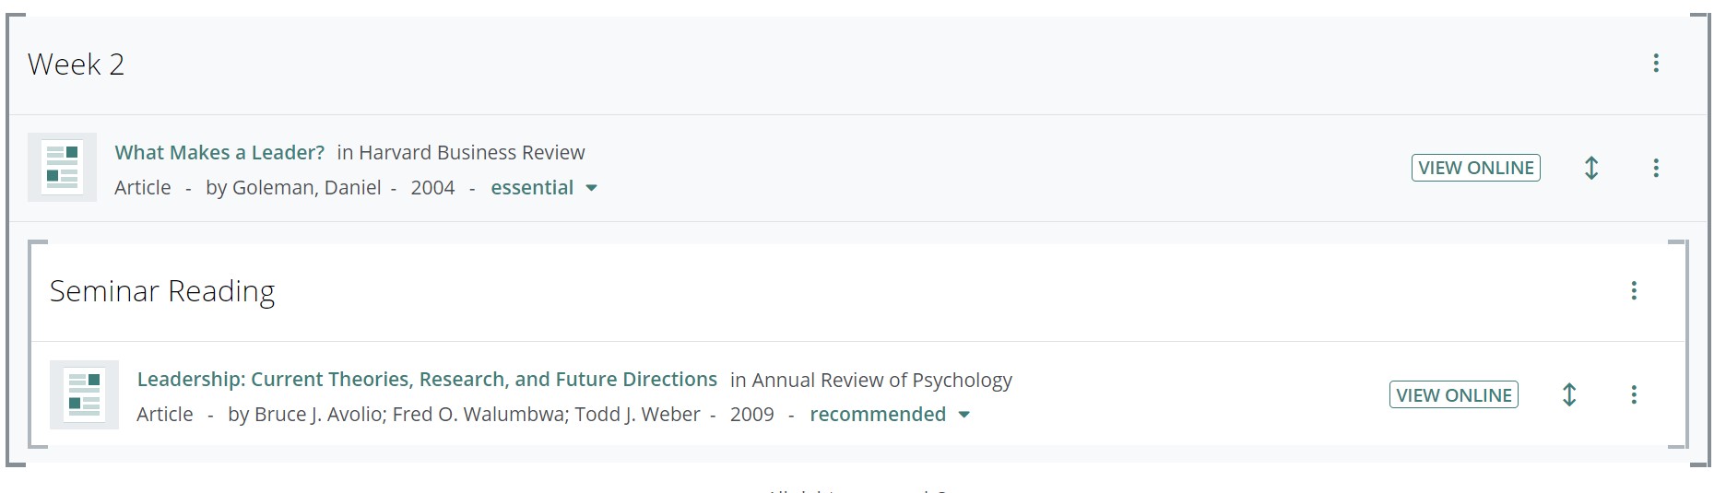Click the article icon for What Makes a Leader?

pos(62,168)
